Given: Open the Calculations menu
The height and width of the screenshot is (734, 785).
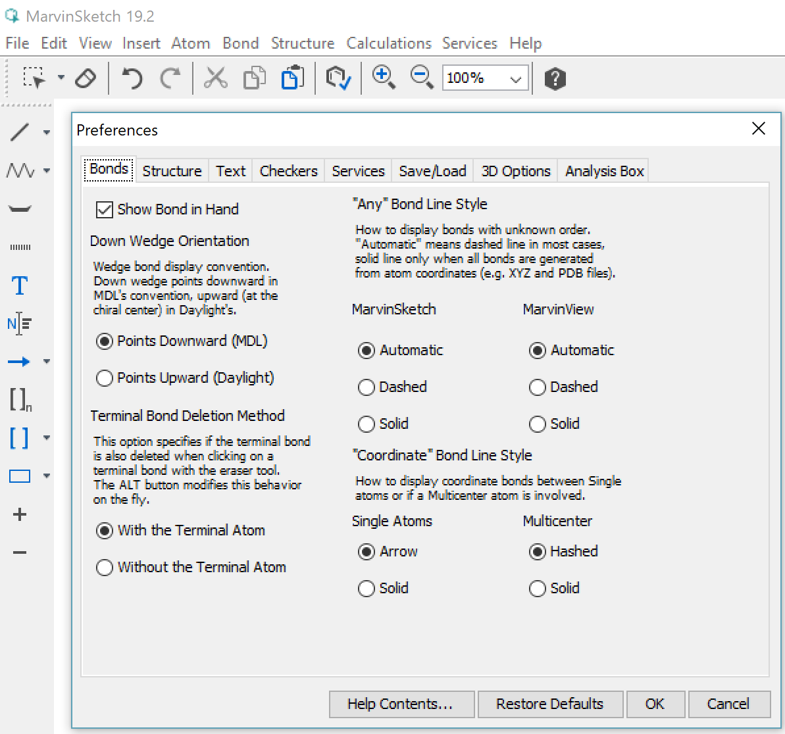Looking at the screenshot, I should tap(388, 43).
